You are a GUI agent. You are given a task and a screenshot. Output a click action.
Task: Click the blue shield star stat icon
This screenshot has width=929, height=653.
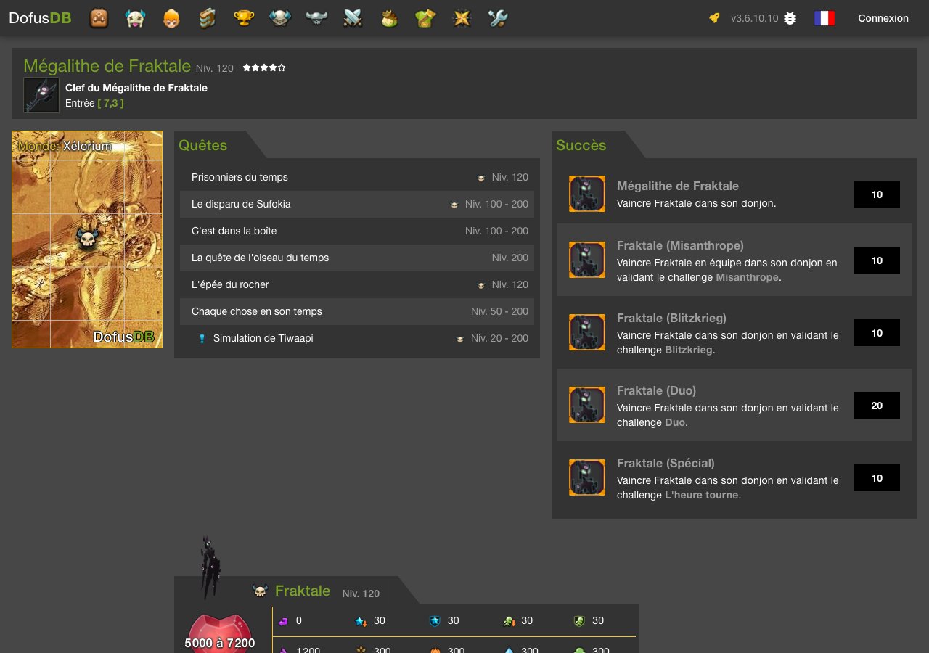point(435,621)
